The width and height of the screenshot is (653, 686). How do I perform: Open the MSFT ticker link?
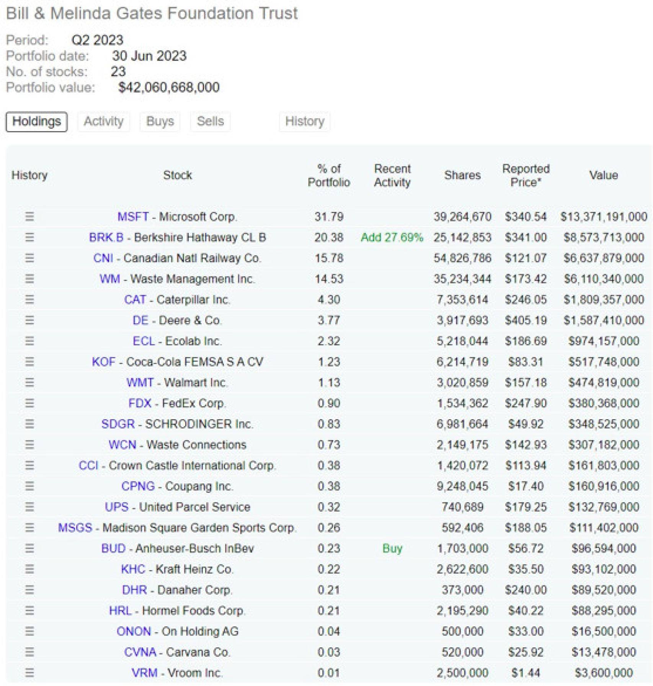click(133, 216)
